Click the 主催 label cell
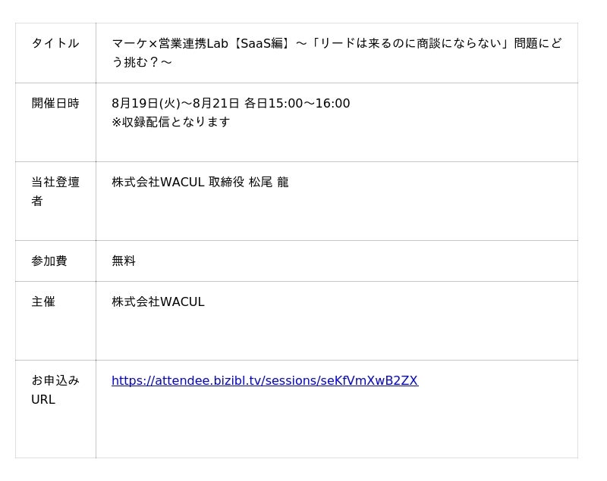The width and height of the screenshot is (607, 481). 43,301
